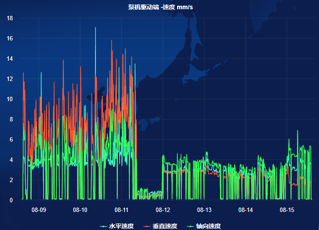Click the tallest cyan spike near 17 mm/s
Viewport: 319px width, 230px height.
(95, 29)
